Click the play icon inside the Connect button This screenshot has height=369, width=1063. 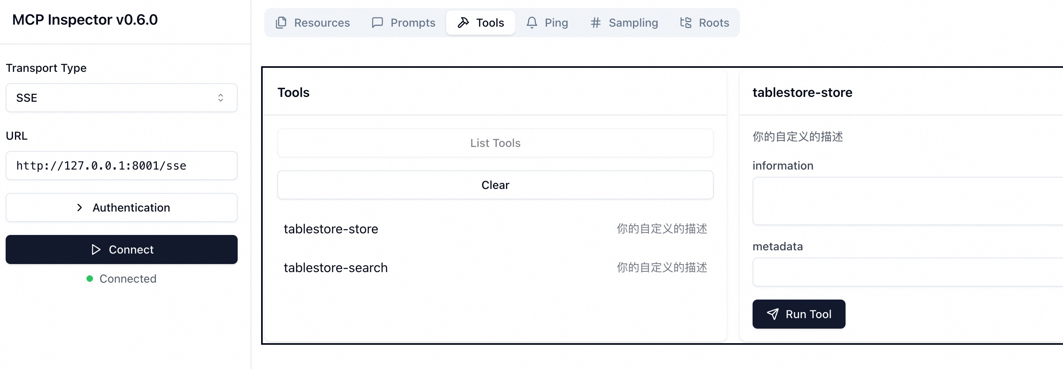(x=96, y=249)
